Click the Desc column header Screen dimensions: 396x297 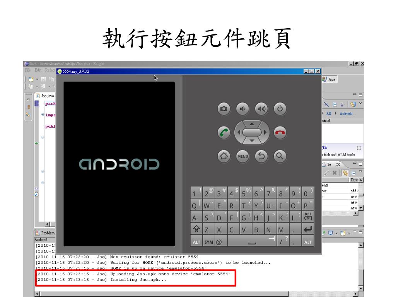pyautogui.click(x=354, y=180)
